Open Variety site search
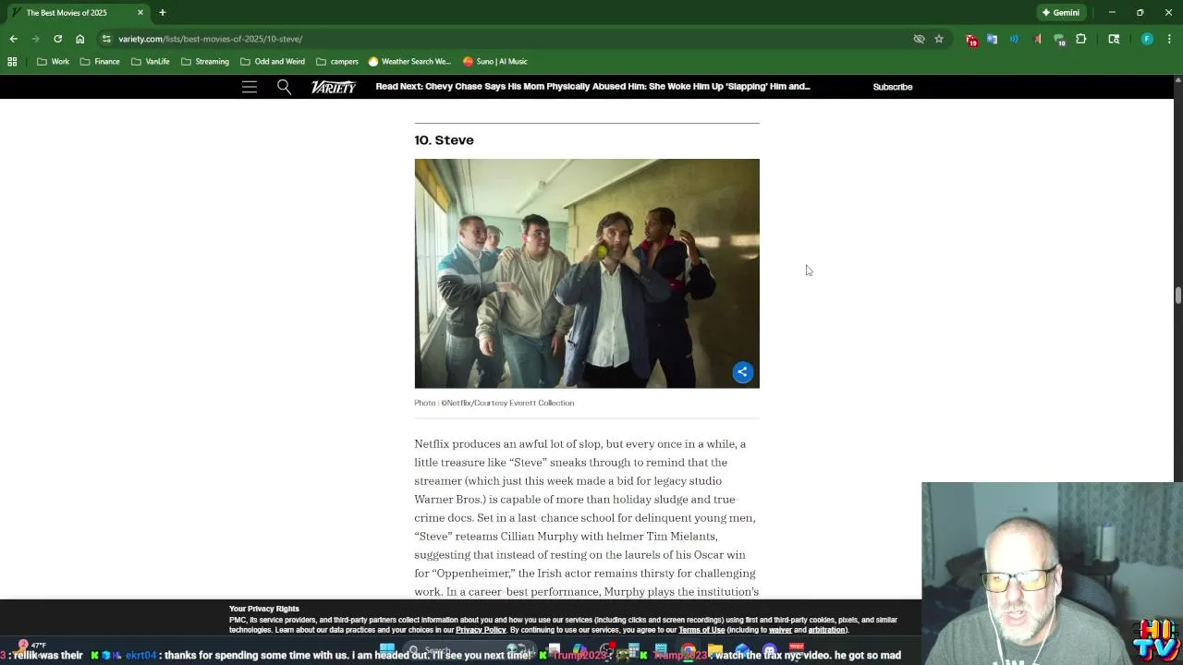 click(284, 87)
